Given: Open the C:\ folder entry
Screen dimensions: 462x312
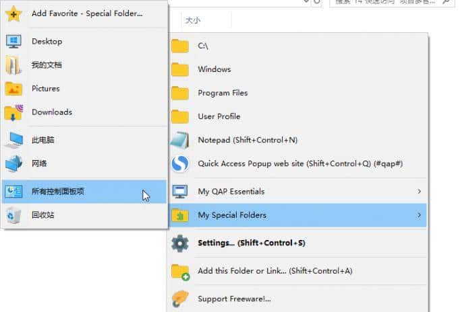Looking at the screenshot, I should (x=203, y=46).
